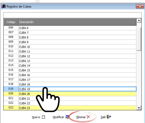Click the scrollbar down arrow
The image size is (145, 123).
click(x=139, y=108)
